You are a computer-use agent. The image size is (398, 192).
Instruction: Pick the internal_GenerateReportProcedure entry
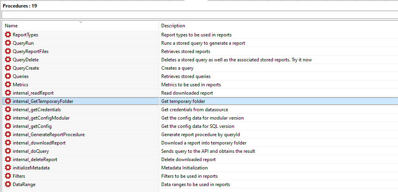point(48,135)
